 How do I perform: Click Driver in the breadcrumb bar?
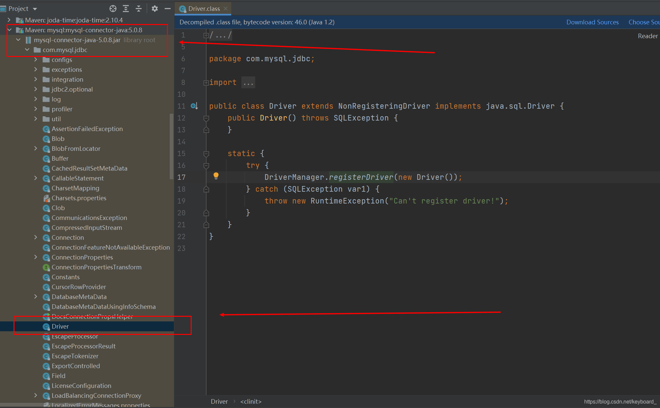pos(219,401)
